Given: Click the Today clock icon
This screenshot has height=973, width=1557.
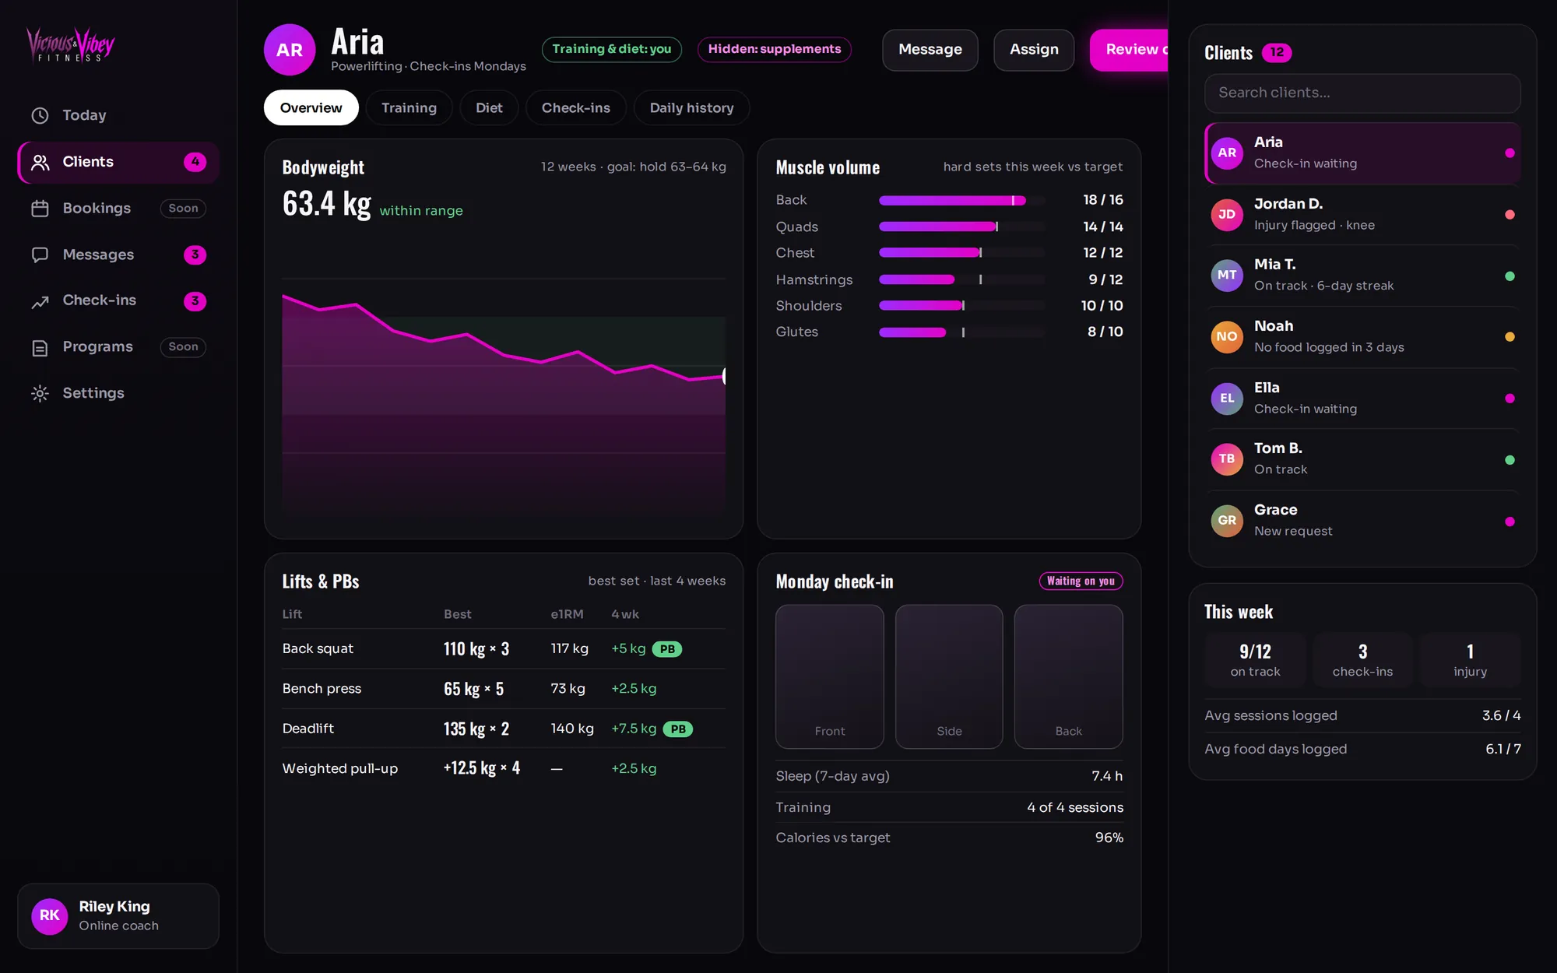Looking at the screenshot, I should point(40,115).
